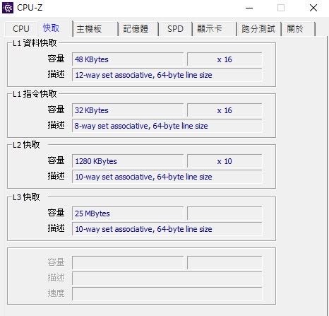
Task: Click the L2 快取 group label
Action: click(26, 145)
